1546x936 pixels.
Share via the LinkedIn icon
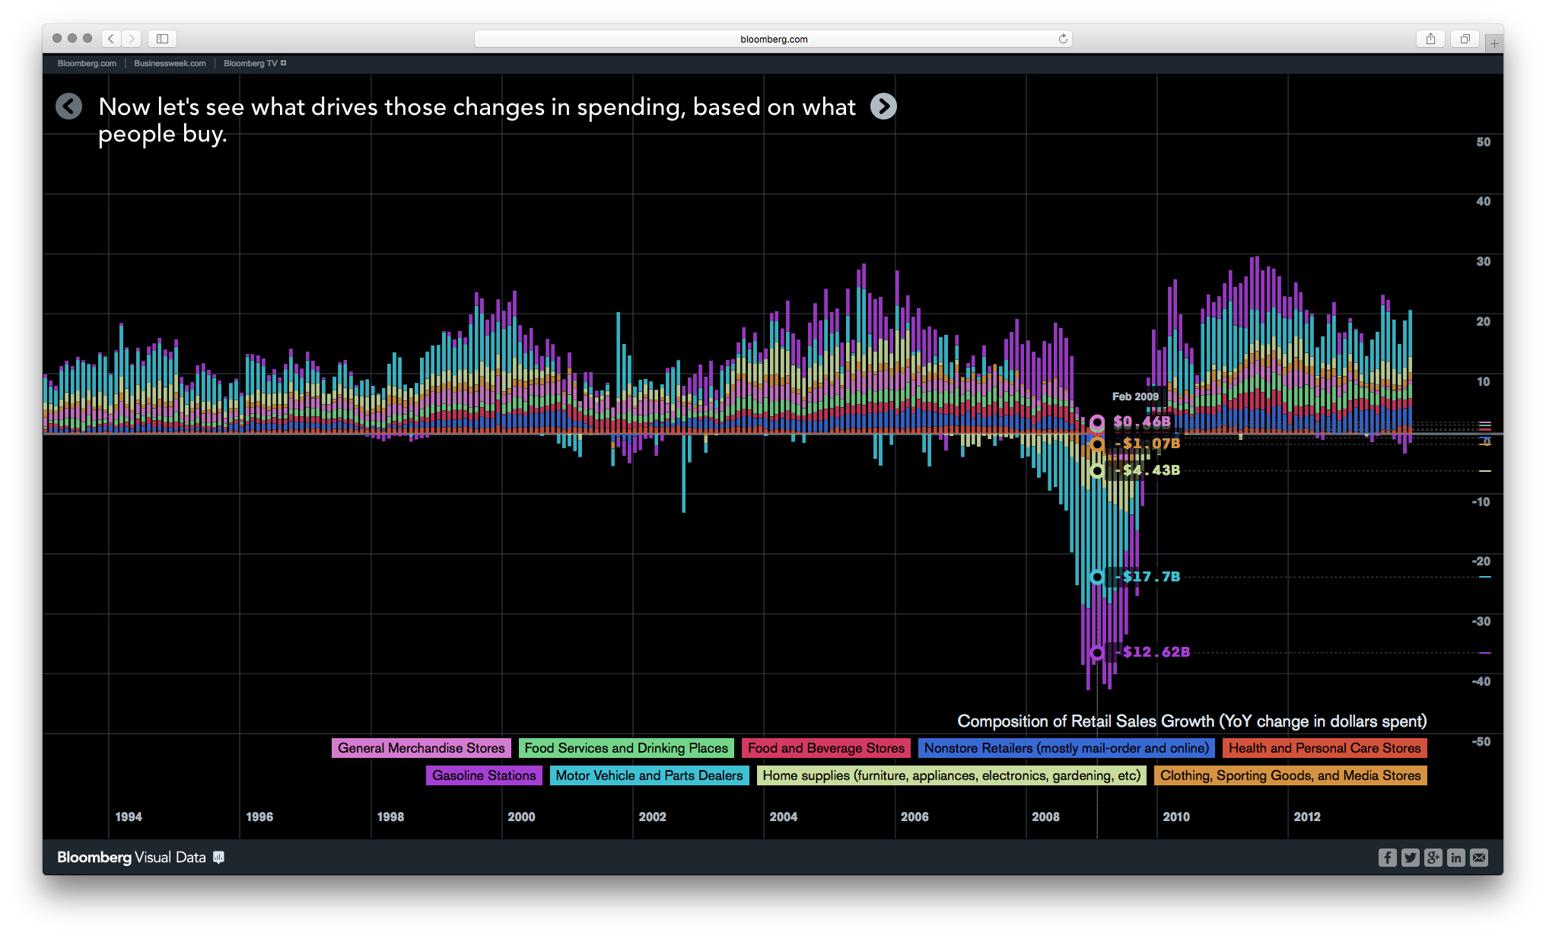coord(1456,858)
